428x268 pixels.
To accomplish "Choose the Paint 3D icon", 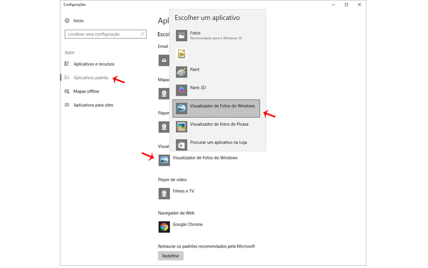I will pos(181,90).
